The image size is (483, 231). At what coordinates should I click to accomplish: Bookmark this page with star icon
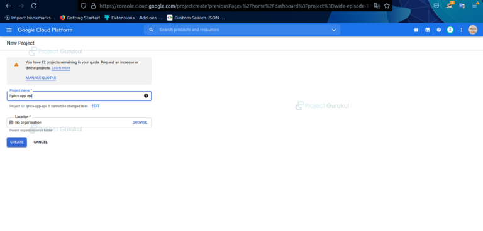click(387, 6)
